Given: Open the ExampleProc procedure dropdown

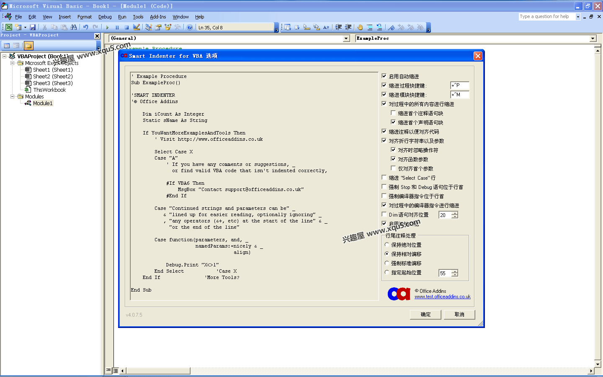Looking at the screenshot, I should [x=593, y=39].
